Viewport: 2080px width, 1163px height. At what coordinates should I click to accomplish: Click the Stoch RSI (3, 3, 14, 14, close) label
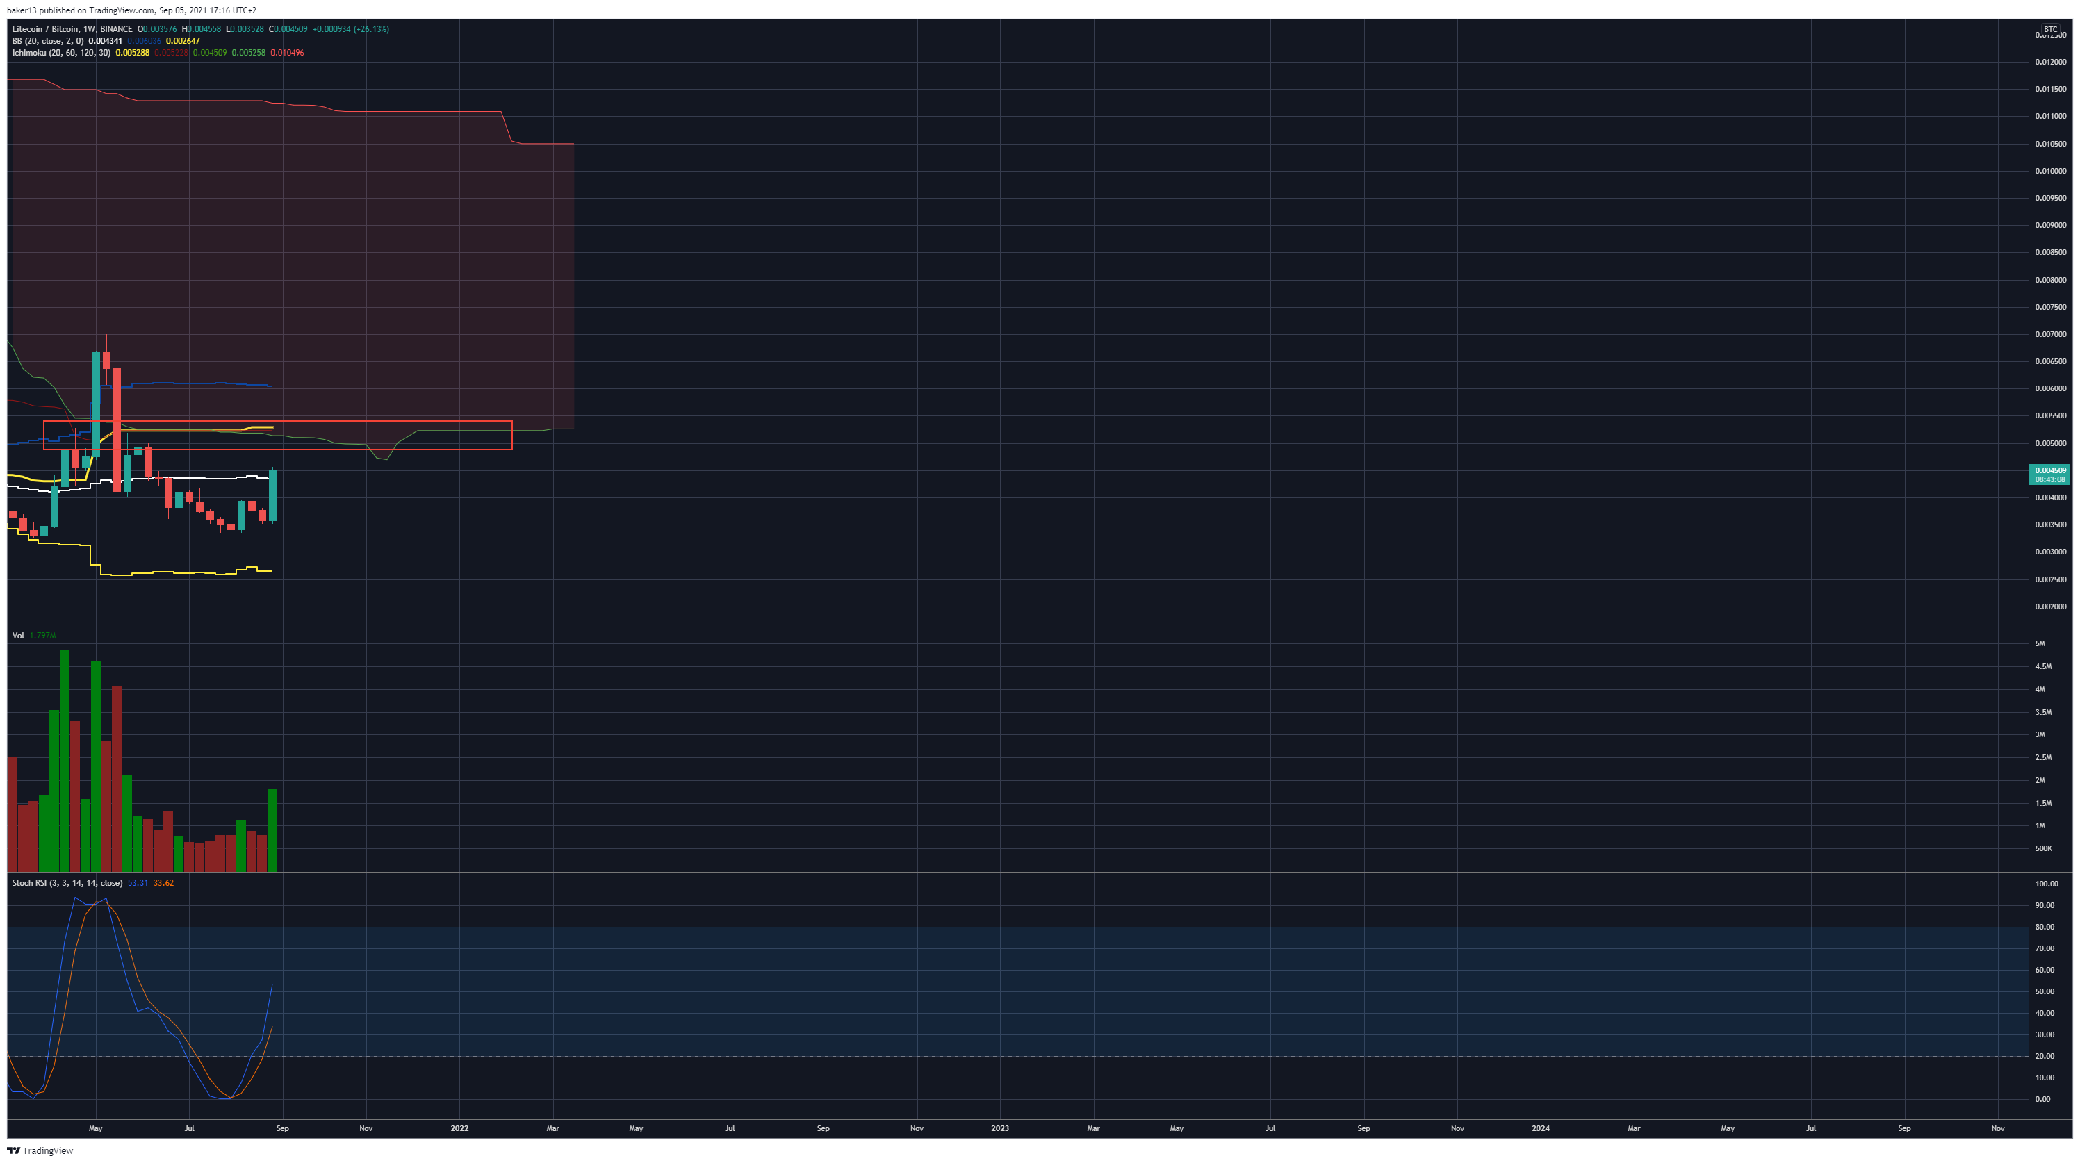[x=67, y=883]
